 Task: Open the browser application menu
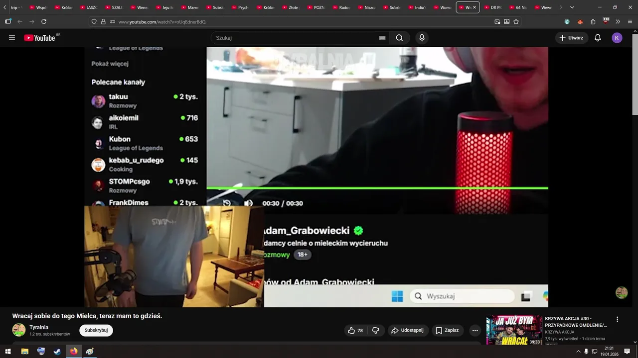(631, 22)
